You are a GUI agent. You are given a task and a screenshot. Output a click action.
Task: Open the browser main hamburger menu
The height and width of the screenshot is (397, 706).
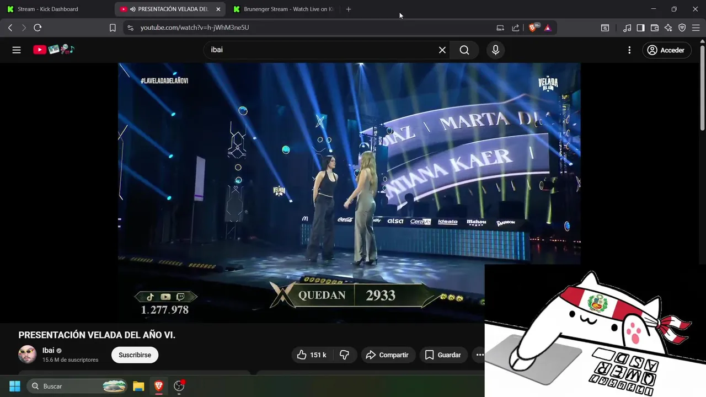coord(696,28)
